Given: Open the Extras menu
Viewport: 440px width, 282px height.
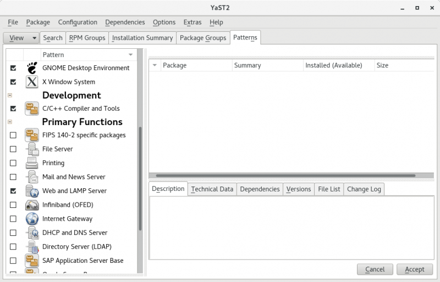Looking at the screenshot, I should (x=193, y=22).
